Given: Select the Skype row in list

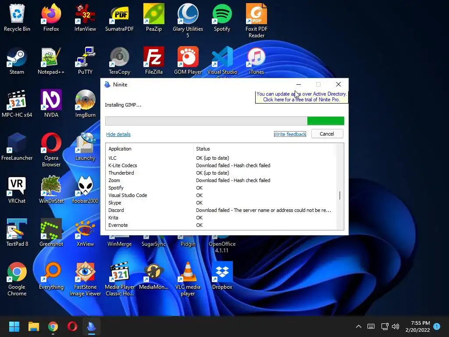Looking at the screenshot, I should click(221, 203).
